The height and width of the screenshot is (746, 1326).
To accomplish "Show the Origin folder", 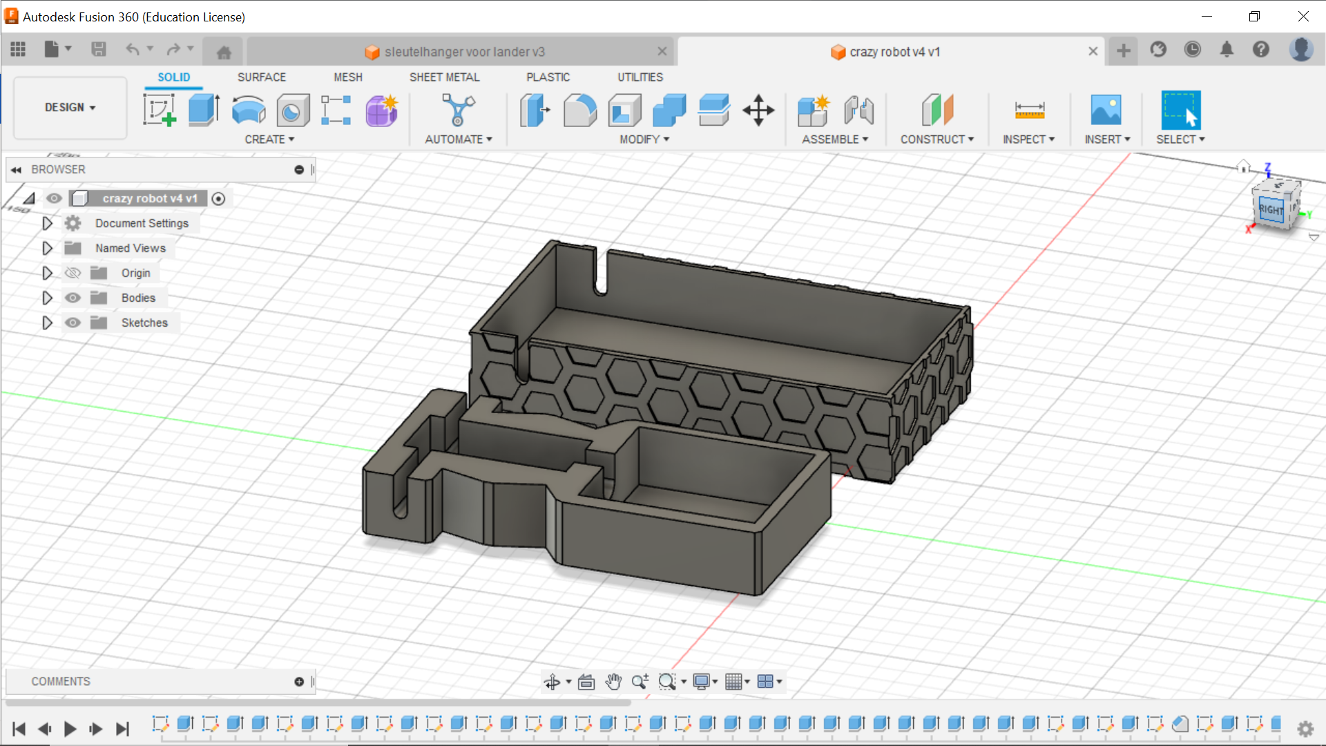I will (x=73, y=272).
